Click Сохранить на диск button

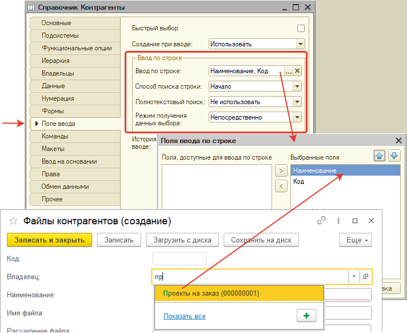261,240
